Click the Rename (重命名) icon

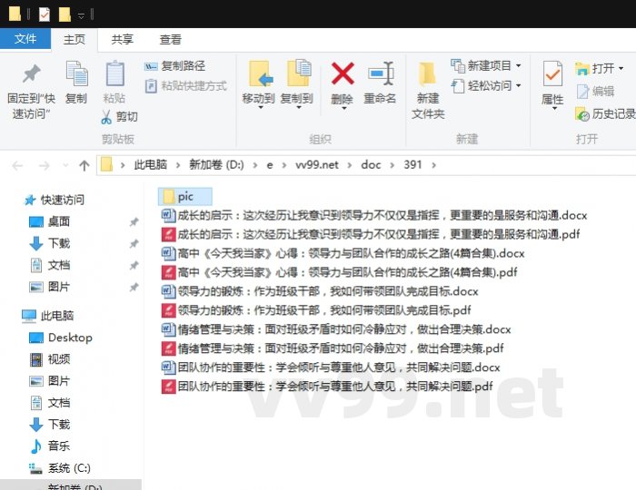point(381,73)
